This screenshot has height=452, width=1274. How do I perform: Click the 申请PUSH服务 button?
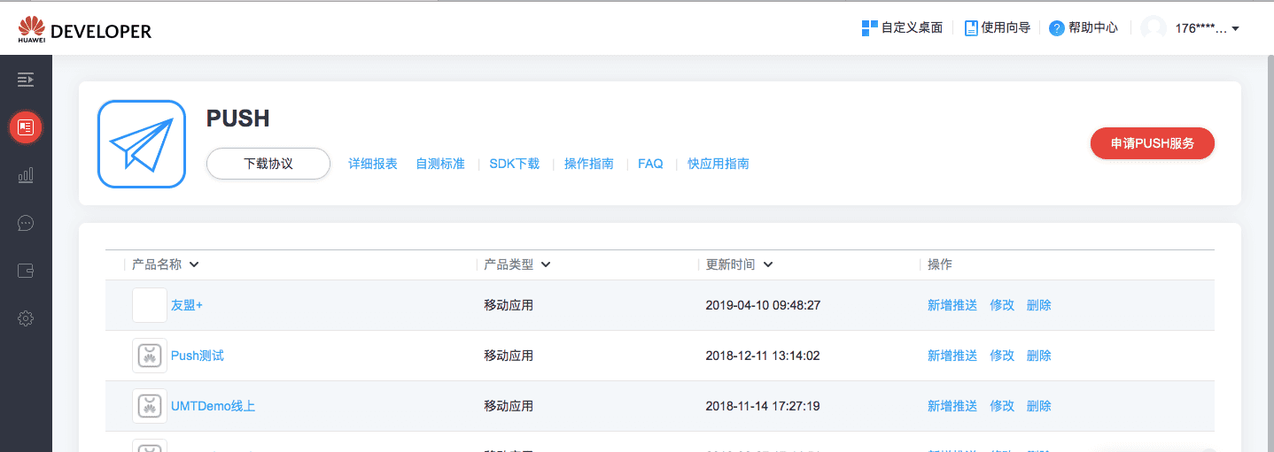pyautogui.click(x=1152, y=143)
